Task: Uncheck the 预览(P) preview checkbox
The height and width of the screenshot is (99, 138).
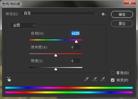Action: click(113, 80)
